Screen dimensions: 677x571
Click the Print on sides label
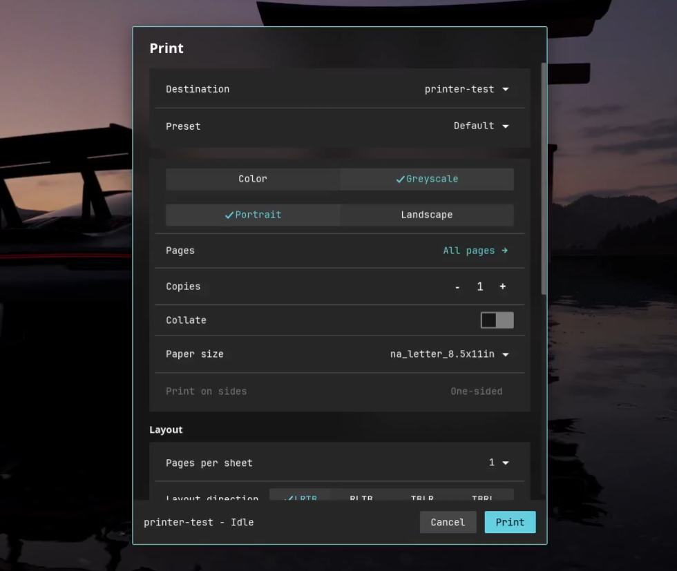coord(207,391)
